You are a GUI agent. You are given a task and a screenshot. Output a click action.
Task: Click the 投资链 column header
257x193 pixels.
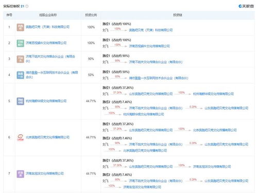178,15
